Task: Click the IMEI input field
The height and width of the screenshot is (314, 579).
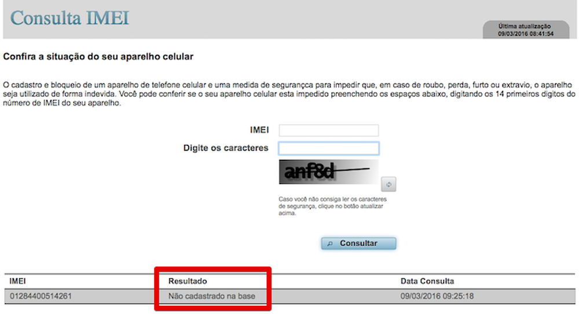Action: click(x=329, y=130)
